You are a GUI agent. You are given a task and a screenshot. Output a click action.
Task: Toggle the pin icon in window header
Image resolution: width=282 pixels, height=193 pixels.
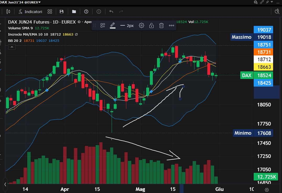tap(268, 2)
